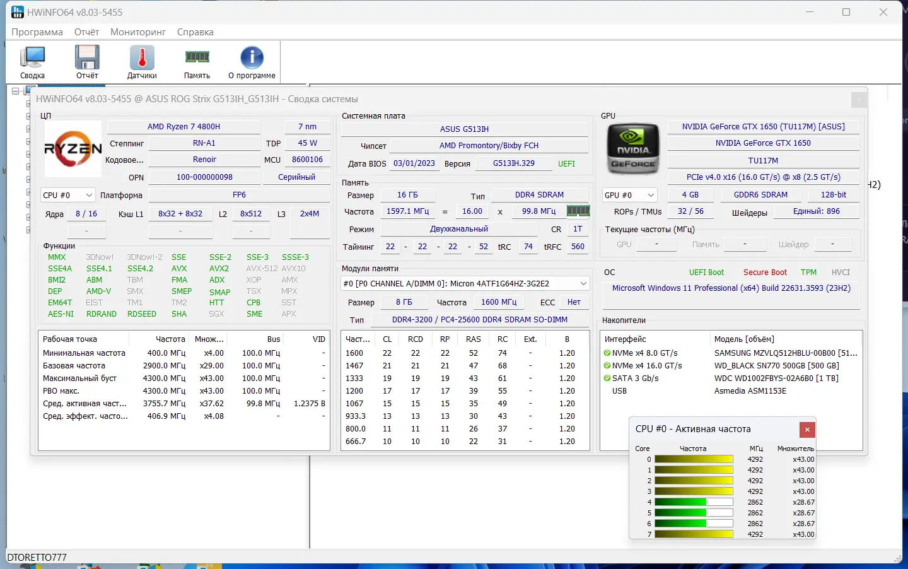Click the green RAM module icon beside 99.8 МГц

click(578, 211)
